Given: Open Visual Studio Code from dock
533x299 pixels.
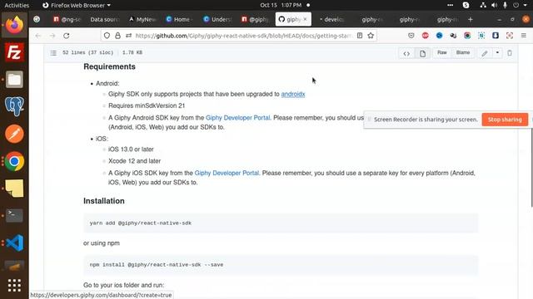Looking at the screenshot, I should tap(14, 243).
